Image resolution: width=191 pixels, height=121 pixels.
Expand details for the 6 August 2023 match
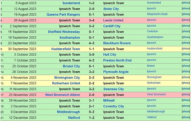point(186,3)
